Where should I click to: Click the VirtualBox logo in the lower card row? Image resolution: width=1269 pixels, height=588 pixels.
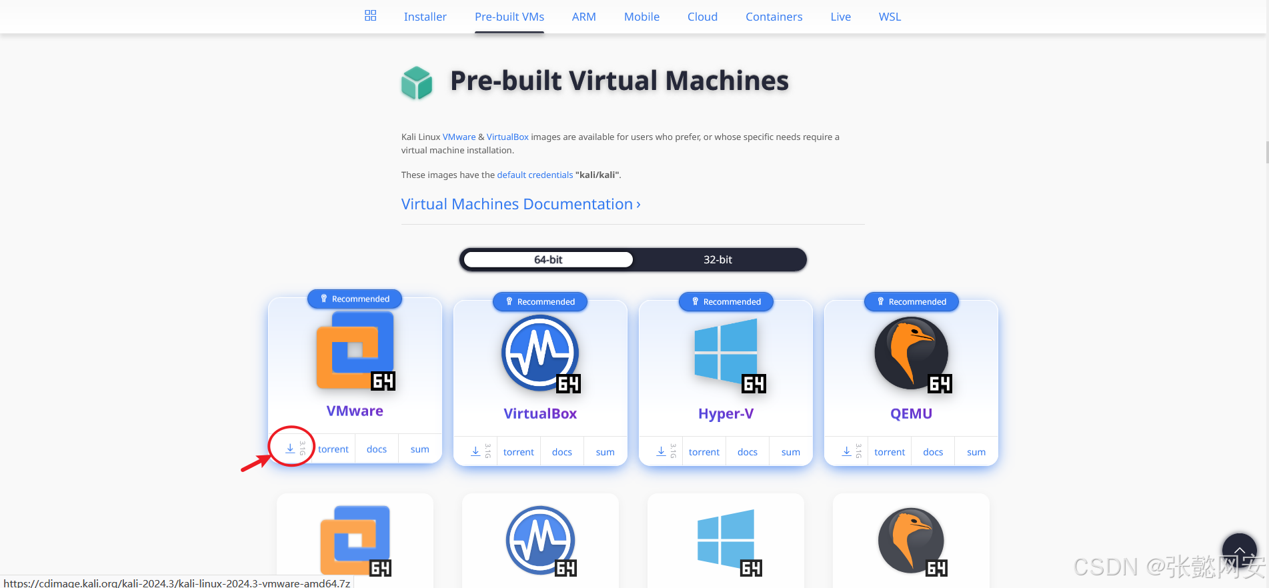(x=541, y=541)
